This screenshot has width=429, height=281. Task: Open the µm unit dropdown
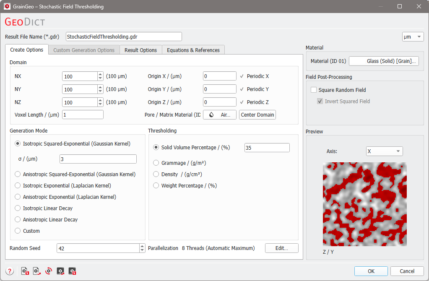tap(413, 37)
